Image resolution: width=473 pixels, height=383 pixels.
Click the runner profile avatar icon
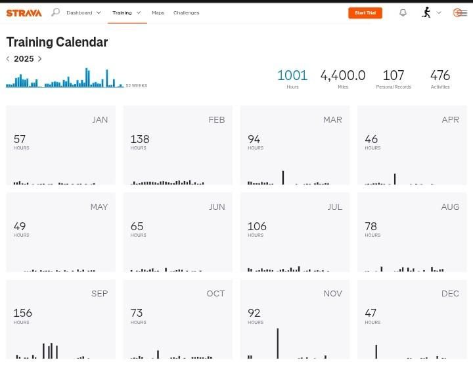[426, 12]
